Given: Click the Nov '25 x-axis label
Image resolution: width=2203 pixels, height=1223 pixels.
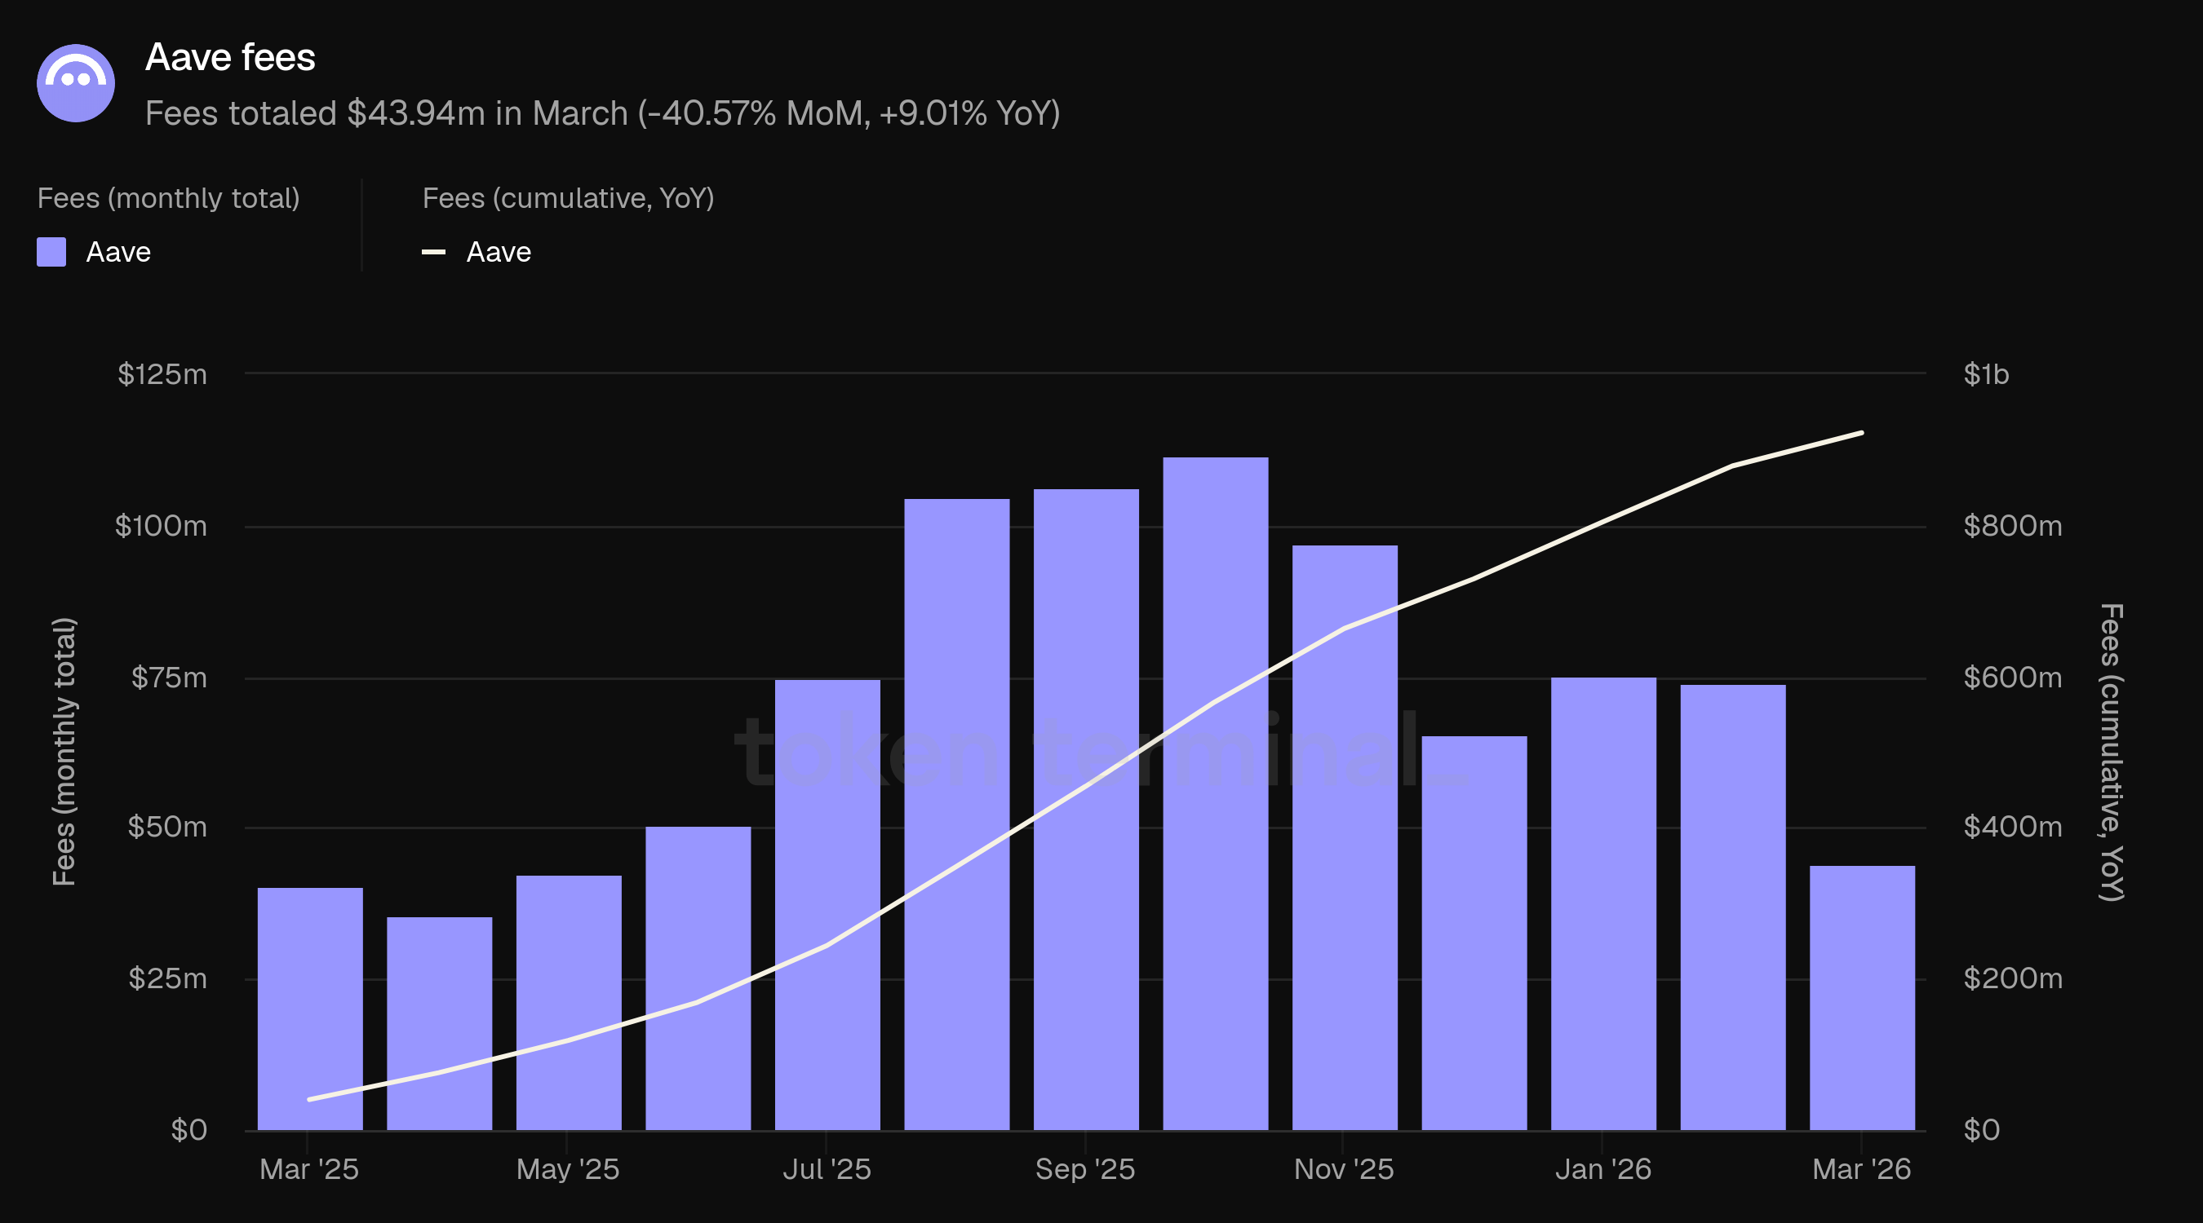Looking at the screenshot, I should pos(1344,1169).
